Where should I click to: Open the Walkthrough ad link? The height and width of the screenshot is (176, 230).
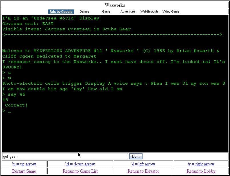point(149,12)
